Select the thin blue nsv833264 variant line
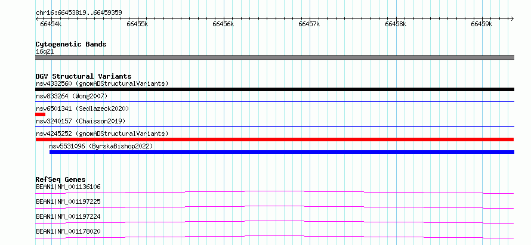This screenshot has width=531, height=245. tap(274, 101)
